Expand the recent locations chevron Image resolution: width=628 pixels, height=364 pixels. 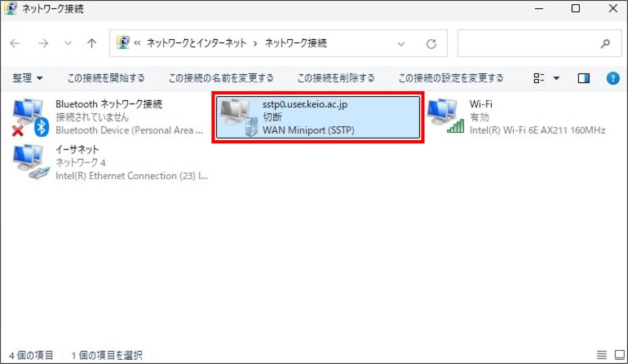(x=68, y=43)
